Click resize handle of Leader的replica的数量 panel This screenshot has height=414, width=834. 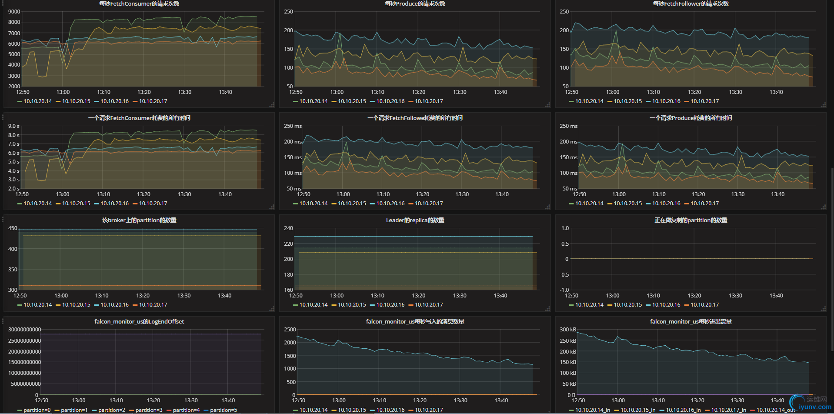[x=547, y=309]
